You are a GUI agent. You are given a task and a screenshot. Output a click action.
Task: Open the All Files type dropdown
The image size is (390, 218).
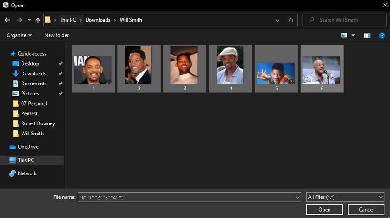345,197
